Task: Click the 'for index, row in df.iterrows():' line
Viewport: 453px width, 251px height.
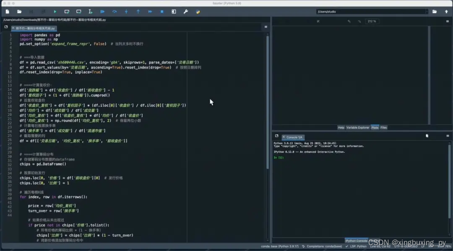Action: (x=53, y=197)
